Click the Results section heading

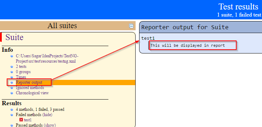[12, 103]
